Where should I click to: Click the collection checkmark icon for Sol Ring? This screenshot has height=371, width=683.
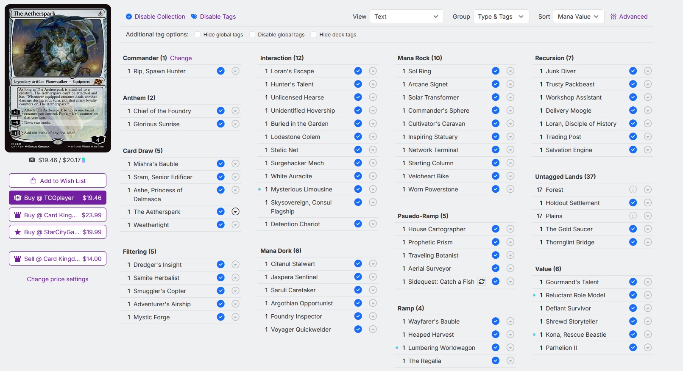coord(496,71)
